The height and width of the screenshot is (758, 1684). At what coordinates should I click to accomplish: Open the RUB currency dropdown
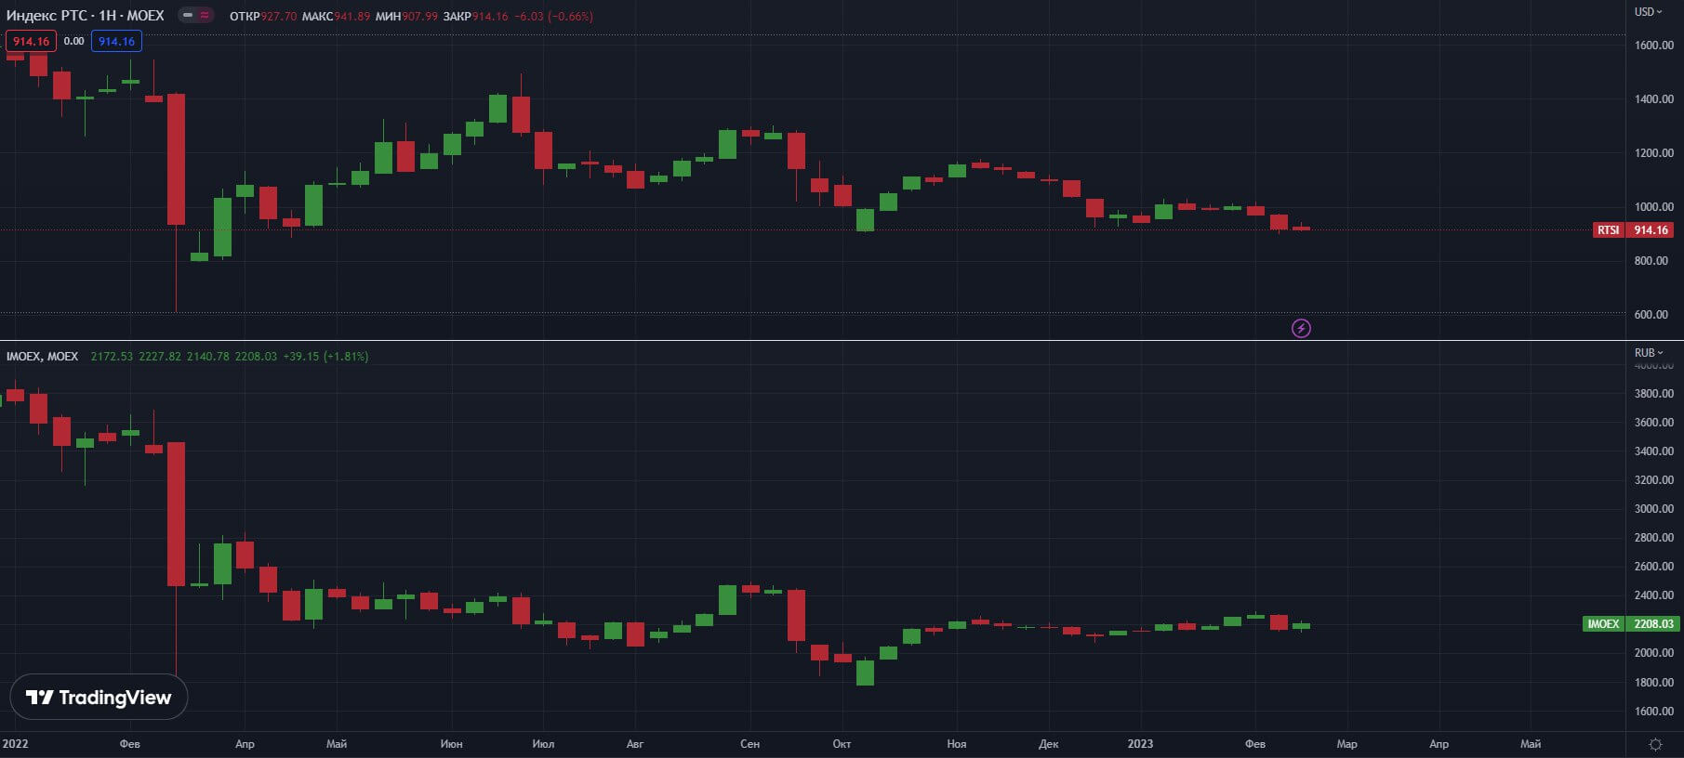(1649, 353)
